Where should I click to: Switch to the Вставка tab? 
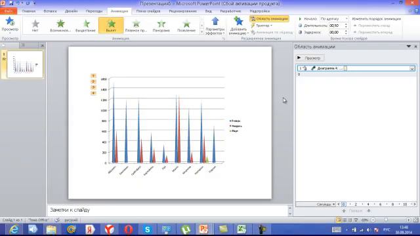[x=50, y=11]
